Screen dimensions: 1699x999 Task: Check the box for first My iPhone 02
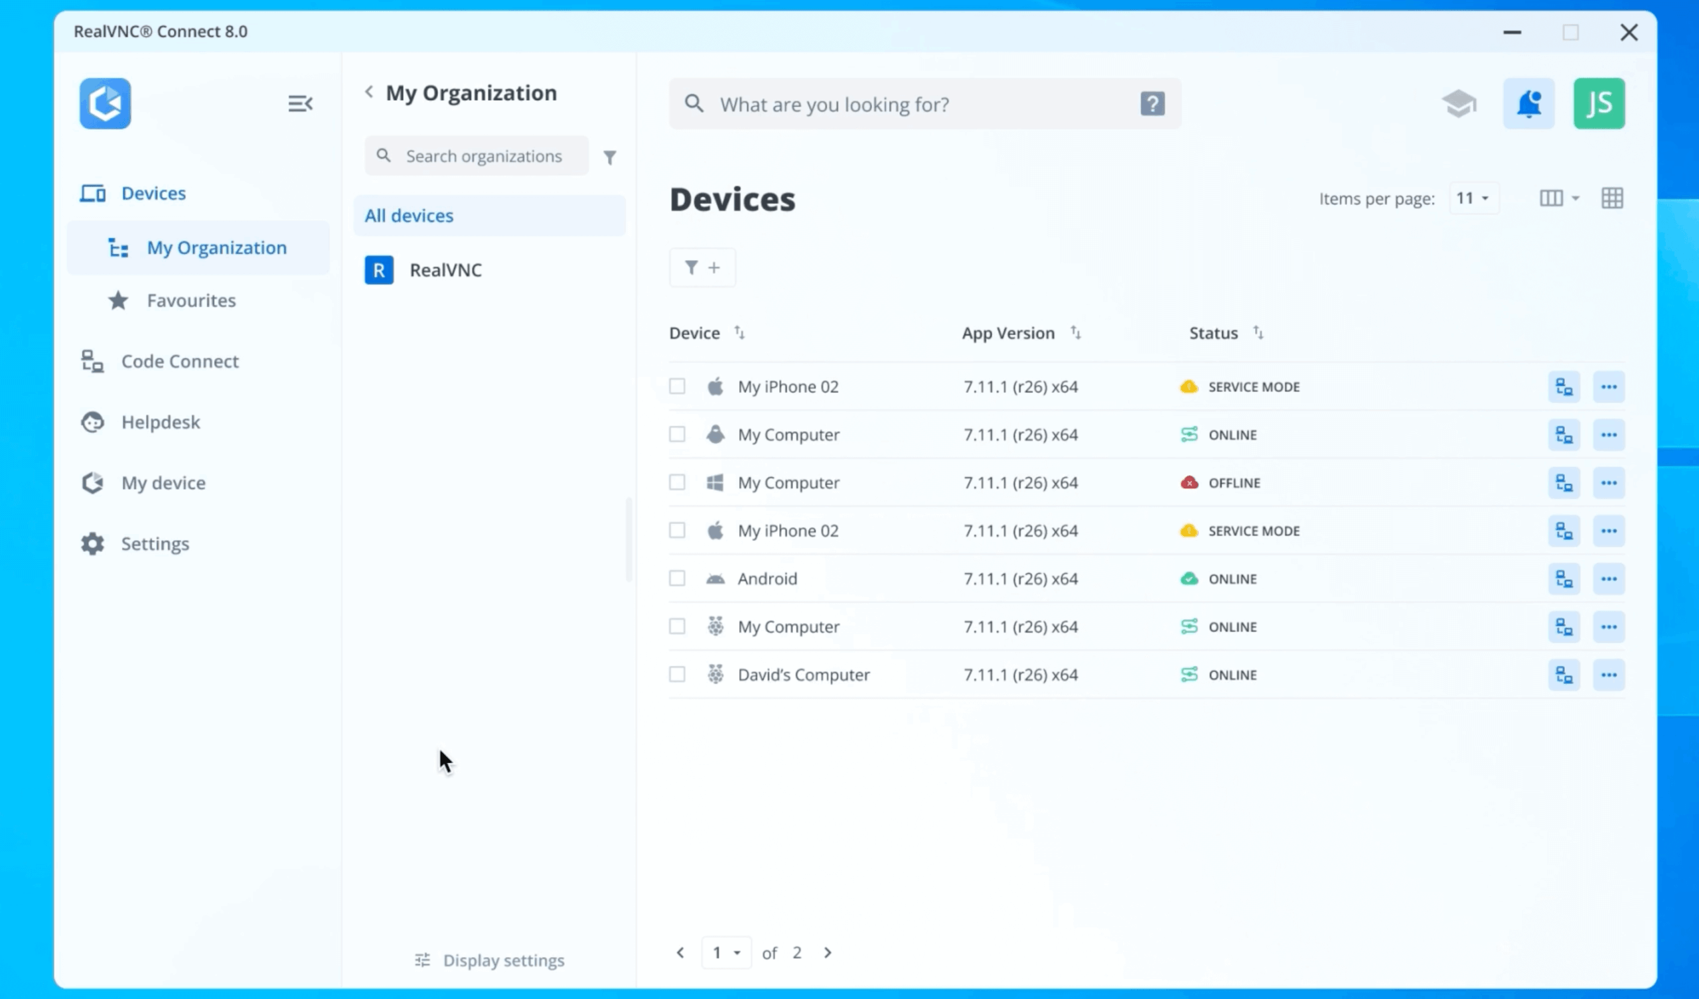click(677, 386)
